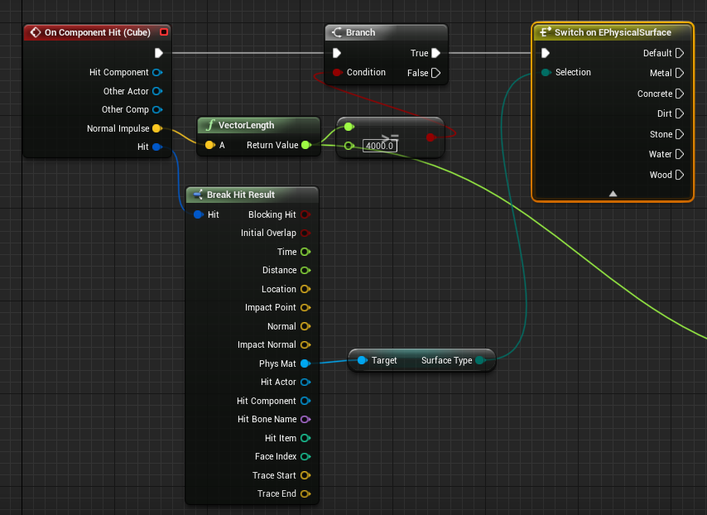Select the VectorLength node title
707x515 pixels.
[x=246, y=125]
